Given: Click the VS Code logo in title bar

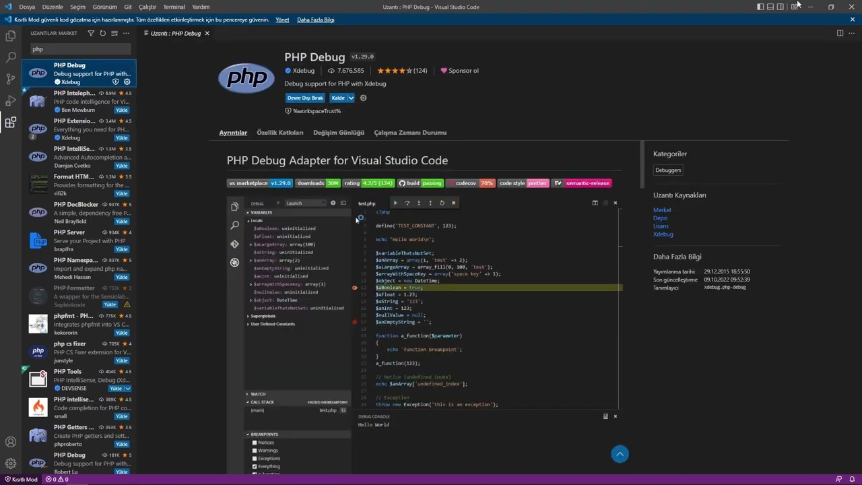Looking at the screenshot, I should pos(8,7).
